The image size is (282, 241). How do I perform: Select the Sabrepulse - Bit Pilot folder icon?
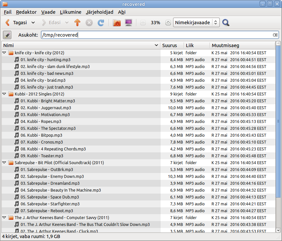pyautogui.click(x=11, y=163)
